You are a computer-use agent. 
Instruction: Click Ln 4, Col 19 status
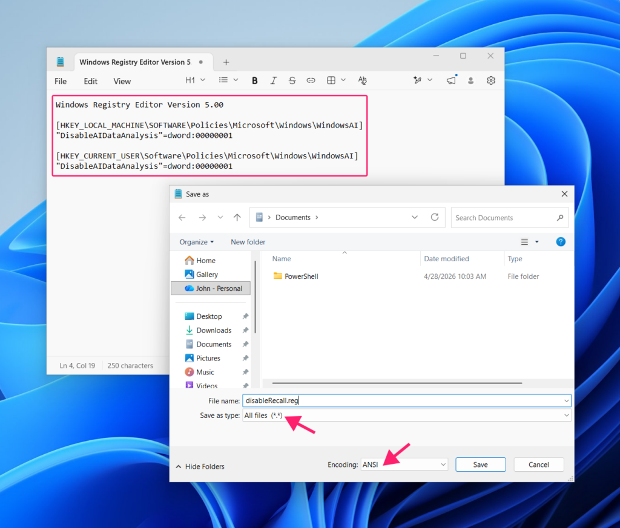click(x=77, y=366)
